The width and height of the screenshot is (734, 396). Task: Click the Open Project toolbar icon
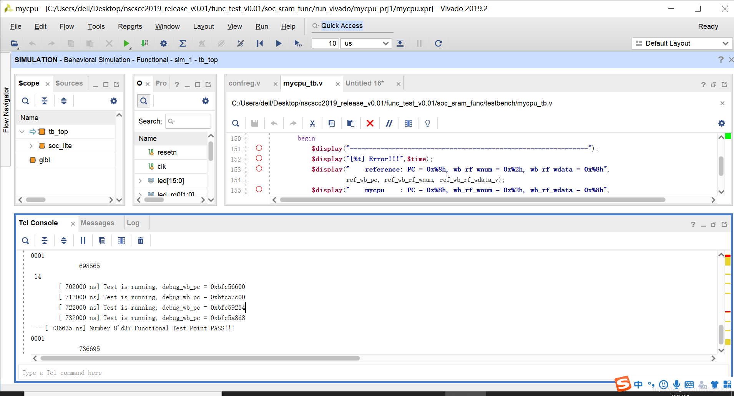pyautogui.click(x=14, y=43)
